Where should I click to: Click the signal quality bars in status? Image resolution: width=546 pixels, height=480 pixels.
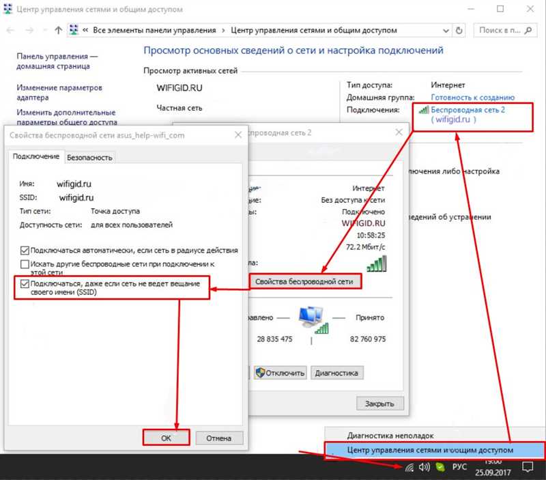(377, 264)
